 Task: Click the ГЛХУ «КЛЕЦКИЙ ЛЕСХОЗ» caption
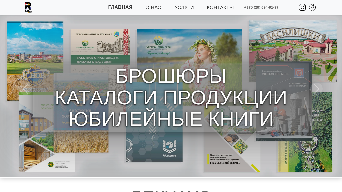225,163
